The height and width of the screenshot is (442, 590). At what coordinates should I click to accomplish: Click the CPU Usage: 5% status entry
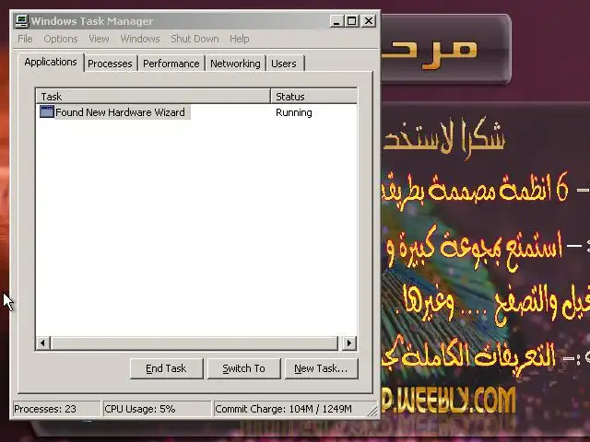click(x=157, y=409)
